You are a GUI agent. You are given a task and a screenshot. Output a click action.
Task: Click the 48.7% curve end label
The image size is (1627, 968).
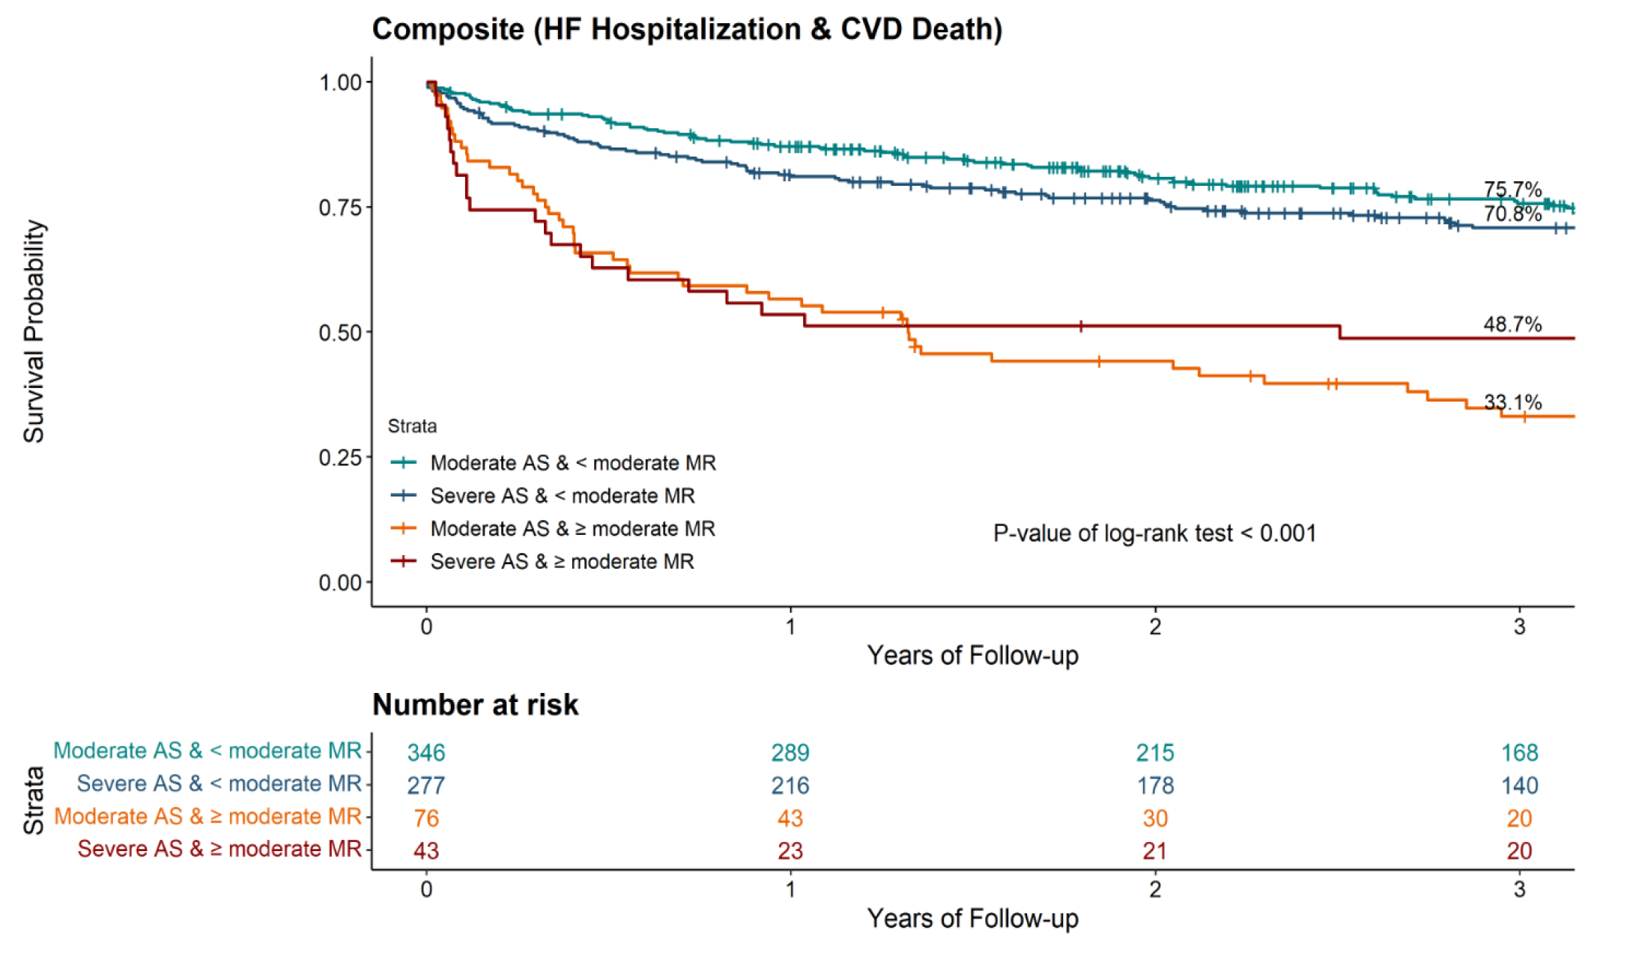click(1512, 324)
